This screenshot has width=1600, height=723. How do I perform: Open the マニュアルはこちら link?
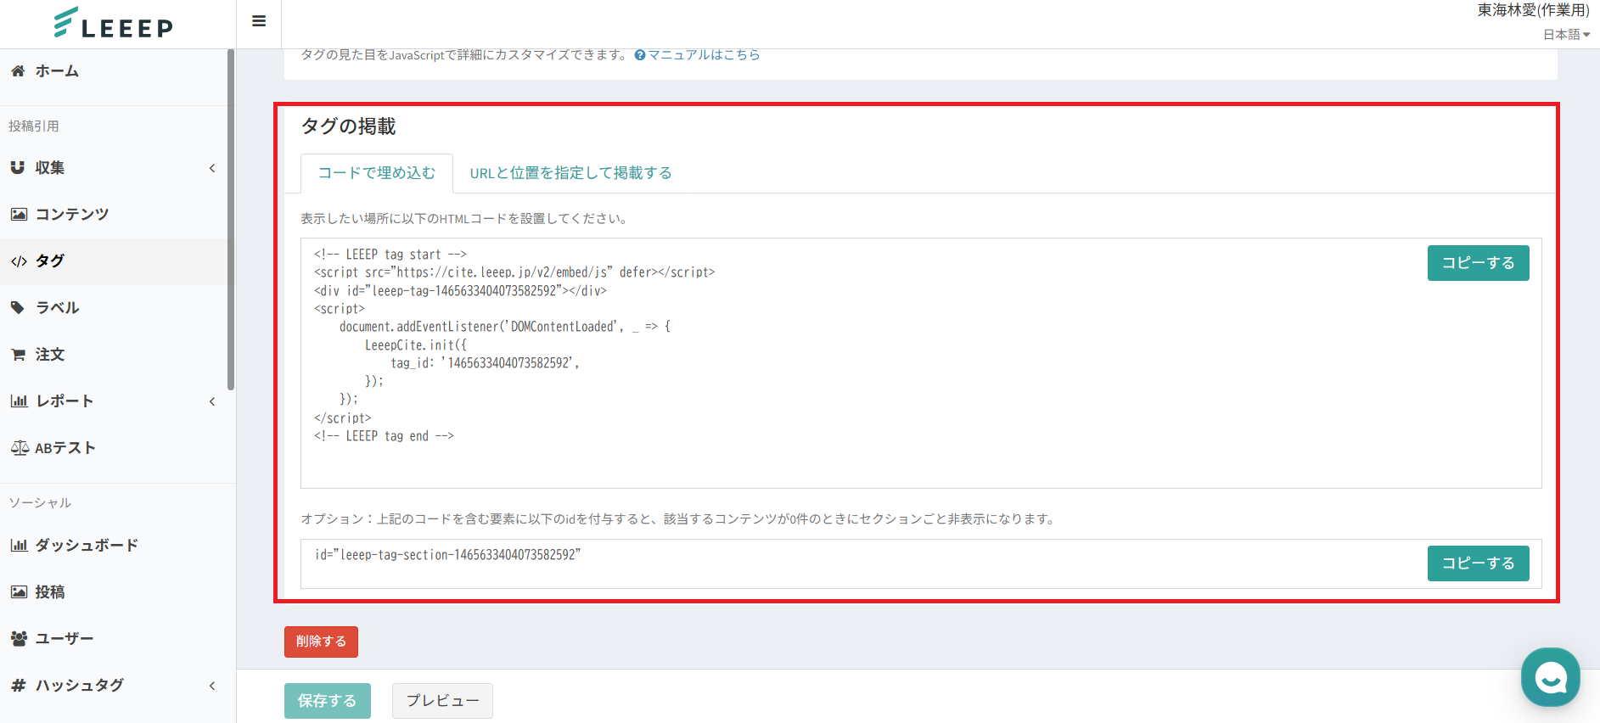[704, 55]
